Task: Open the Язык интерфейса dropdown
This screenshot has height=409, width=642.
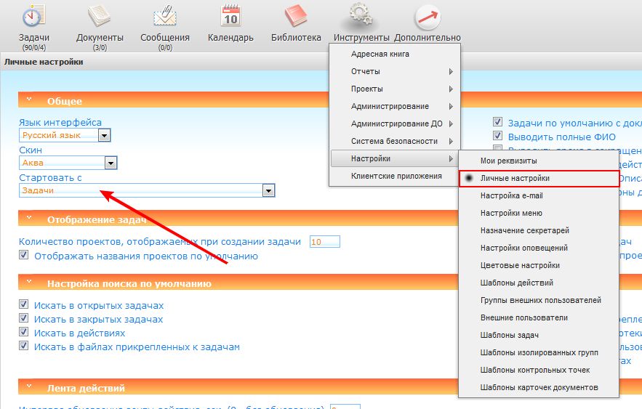Action: pyautogui.click(x=104, y=135)
